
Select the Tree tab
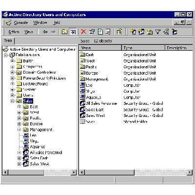tap(8, 40)
